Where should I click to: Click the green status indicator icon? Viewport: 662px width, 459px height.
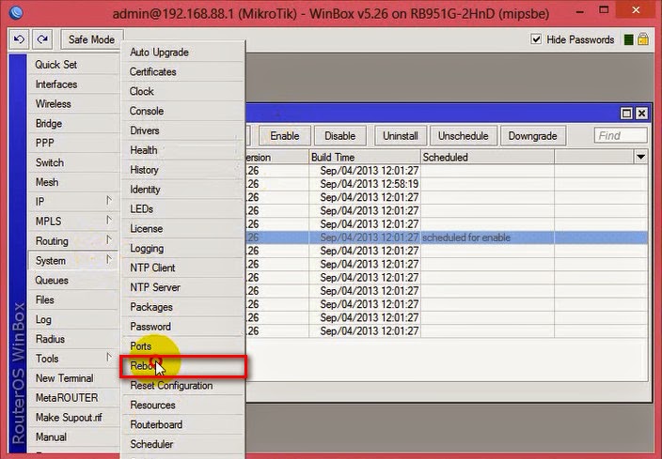pyautogui.click(x=628, y=39)
